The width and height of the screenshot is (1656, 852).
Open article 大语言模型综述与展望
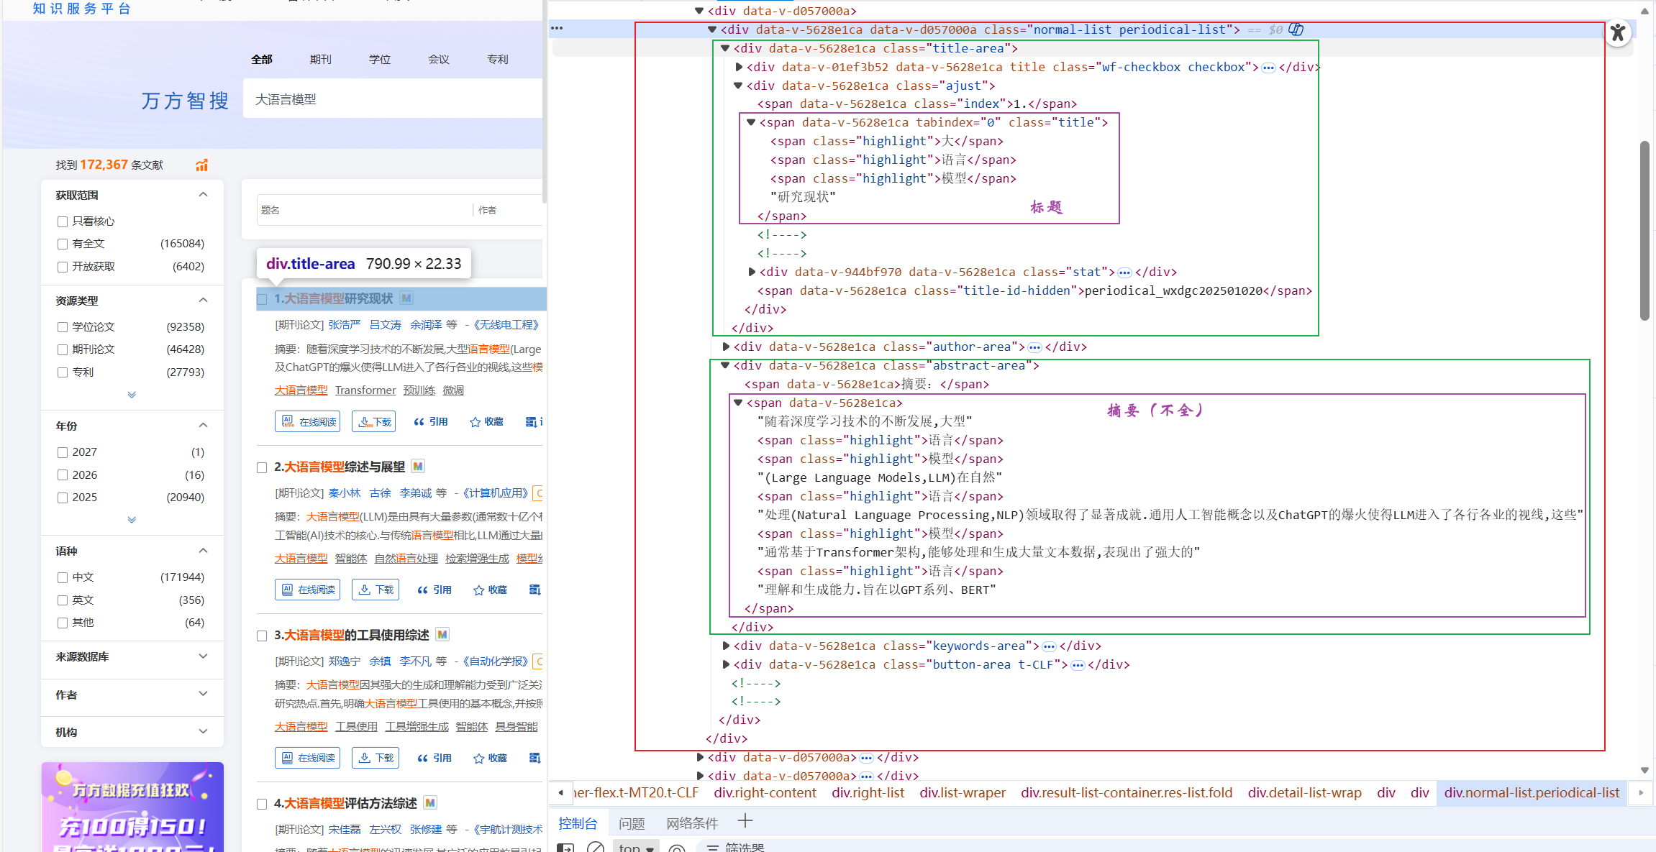[344, 467]
